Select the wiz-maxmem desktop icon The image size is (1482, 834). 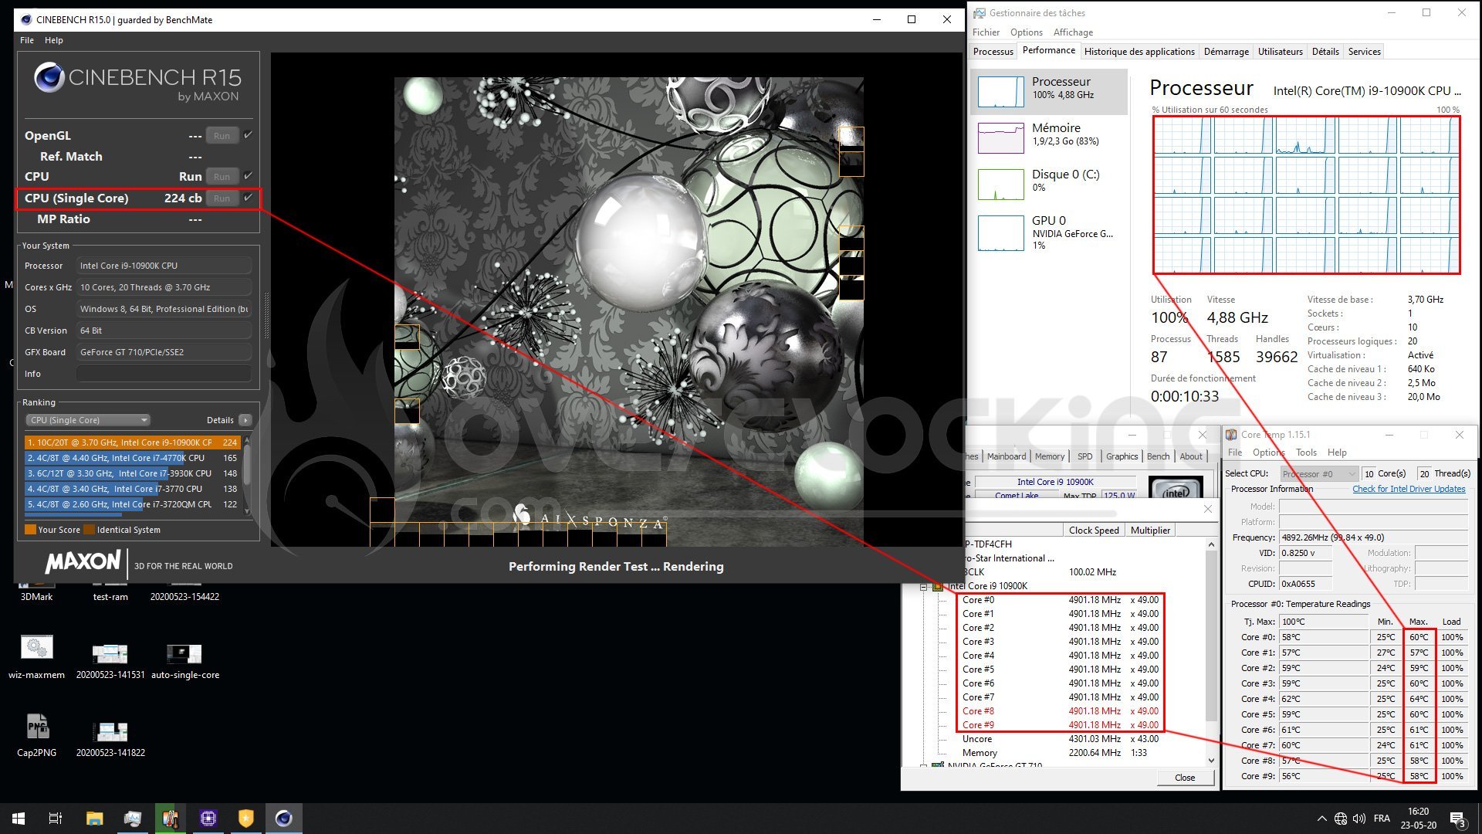coord(36,656)
